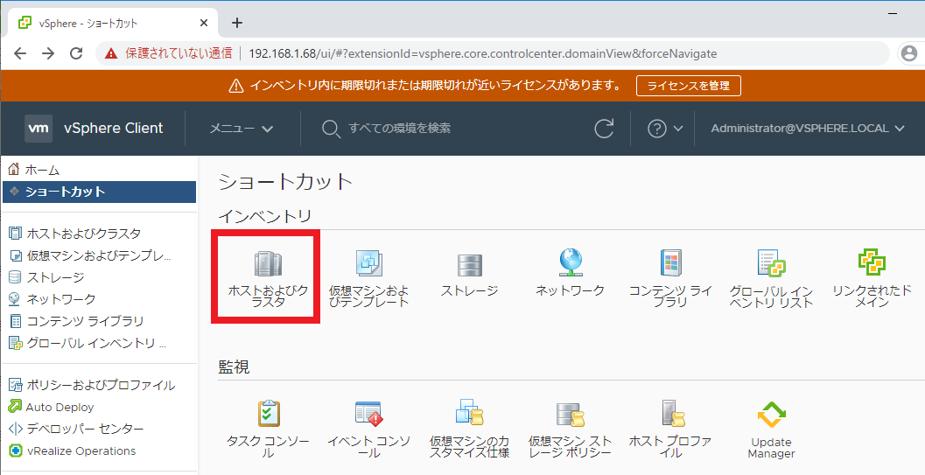This screenshot has width=925, height=475.
Task: Click the license warning triangle in banner
Action: point(236,86)
